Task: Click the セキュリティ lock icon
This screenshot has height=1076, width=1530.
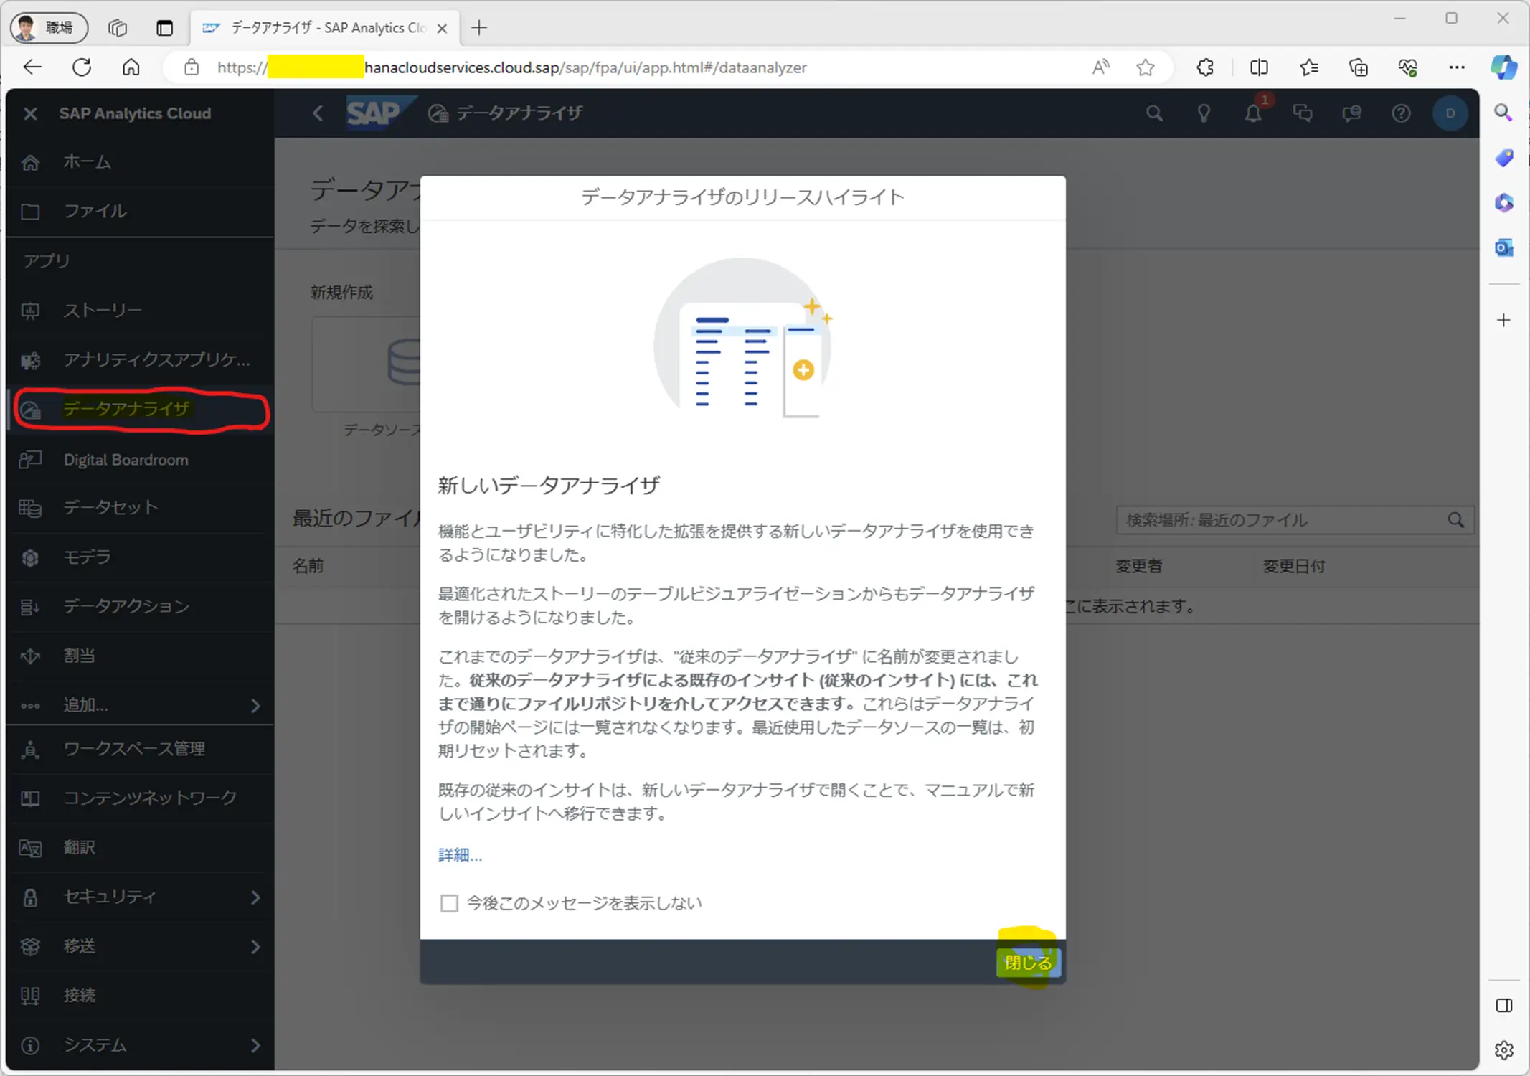Action: click(30, 897)
